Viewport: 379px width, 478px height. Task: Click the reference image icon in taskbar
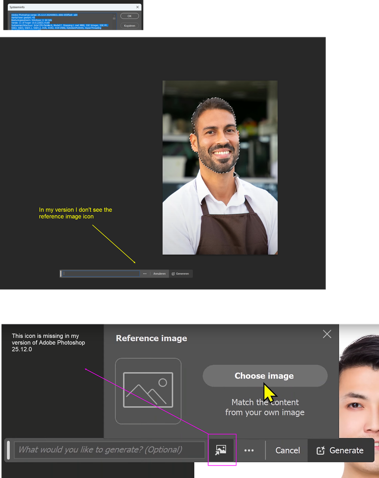point(221,450)
